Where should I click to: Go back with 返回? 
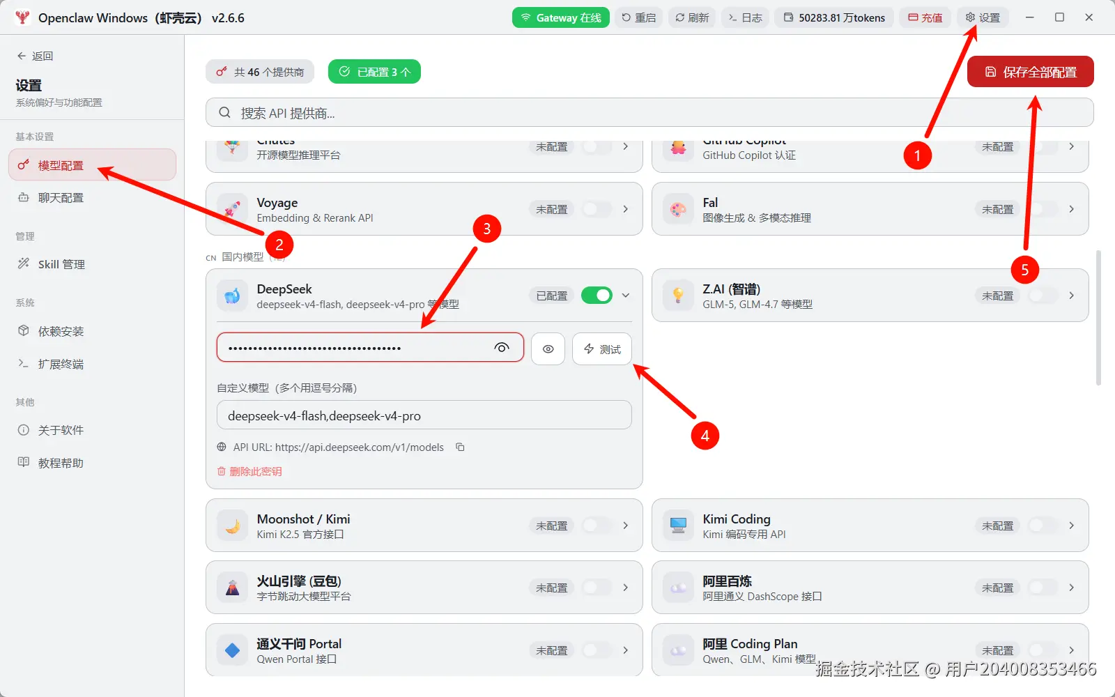pyautogui.click(x=35, y=56)
